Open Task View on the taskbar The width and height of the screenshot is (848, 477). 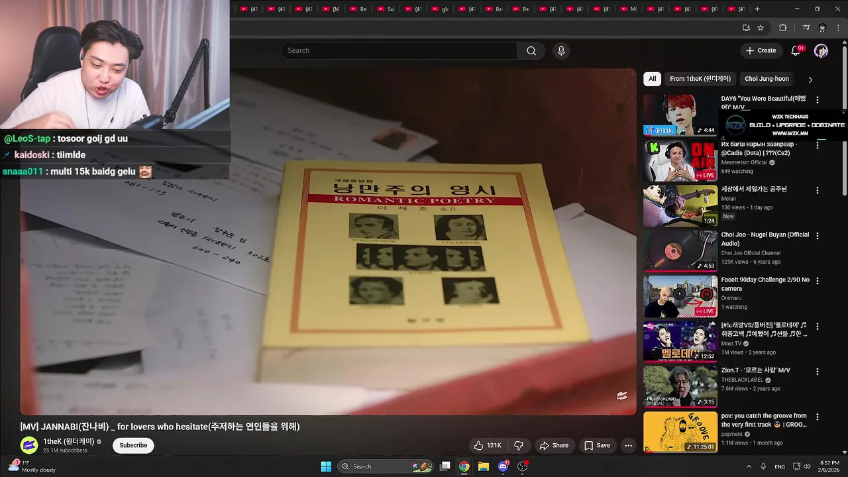click(445, 466)
